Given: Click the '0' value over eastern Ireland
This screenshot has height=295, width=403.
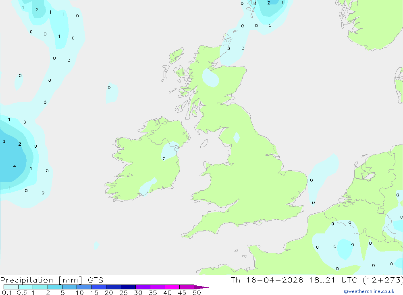Looking at the screenshot, I should tap(164, 159).
